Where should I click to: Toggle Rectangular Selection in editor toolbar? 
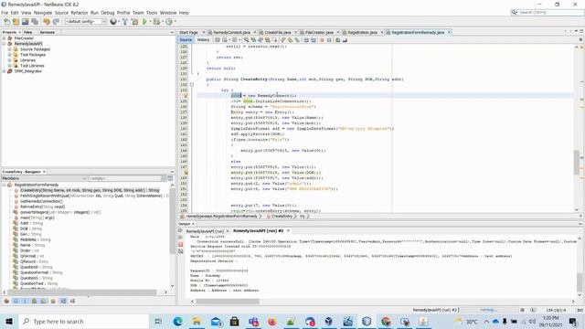coord(274,40)
